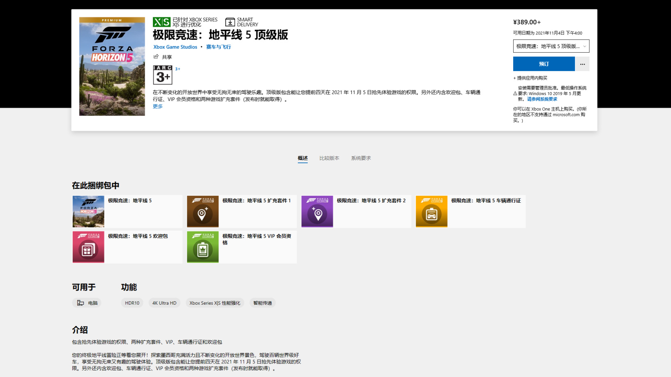
Task: Click the 介绍 introduction heading
Action: click(x=80, y=330)
